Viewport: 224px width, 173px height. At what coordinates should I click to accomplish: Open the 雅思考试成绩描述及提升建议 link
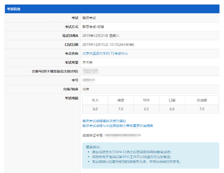[104, 121]
